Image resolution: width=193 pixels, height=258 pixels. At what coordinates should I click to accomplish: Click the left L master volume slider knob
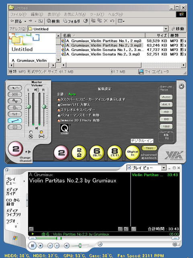coord(29,107)
